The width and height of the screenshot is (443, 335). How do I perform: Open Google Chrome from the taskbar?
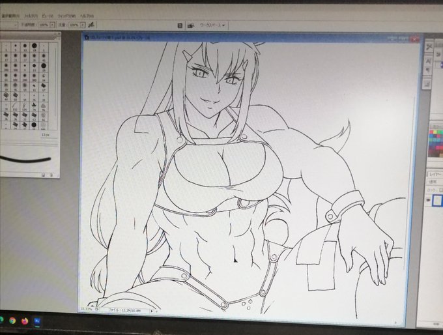pyautogui.click(x=12, y=321)
